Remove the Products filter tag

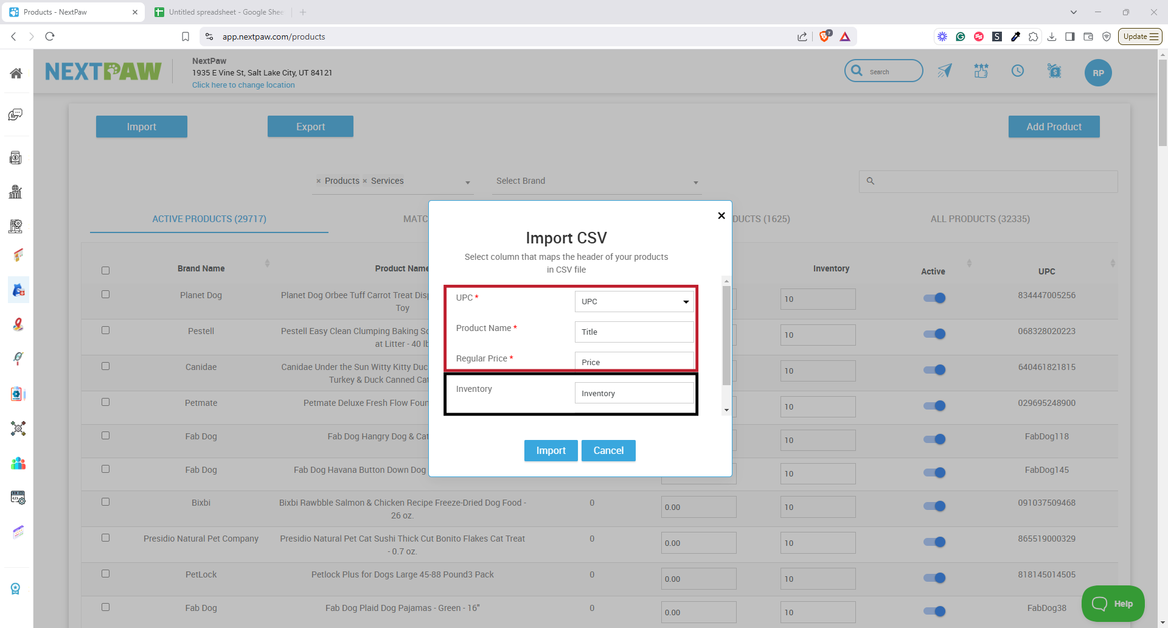click(x=318, y=181)
